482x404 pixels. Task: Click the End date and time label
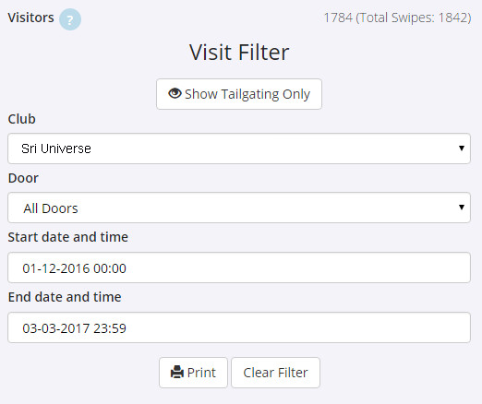[65, 297]
